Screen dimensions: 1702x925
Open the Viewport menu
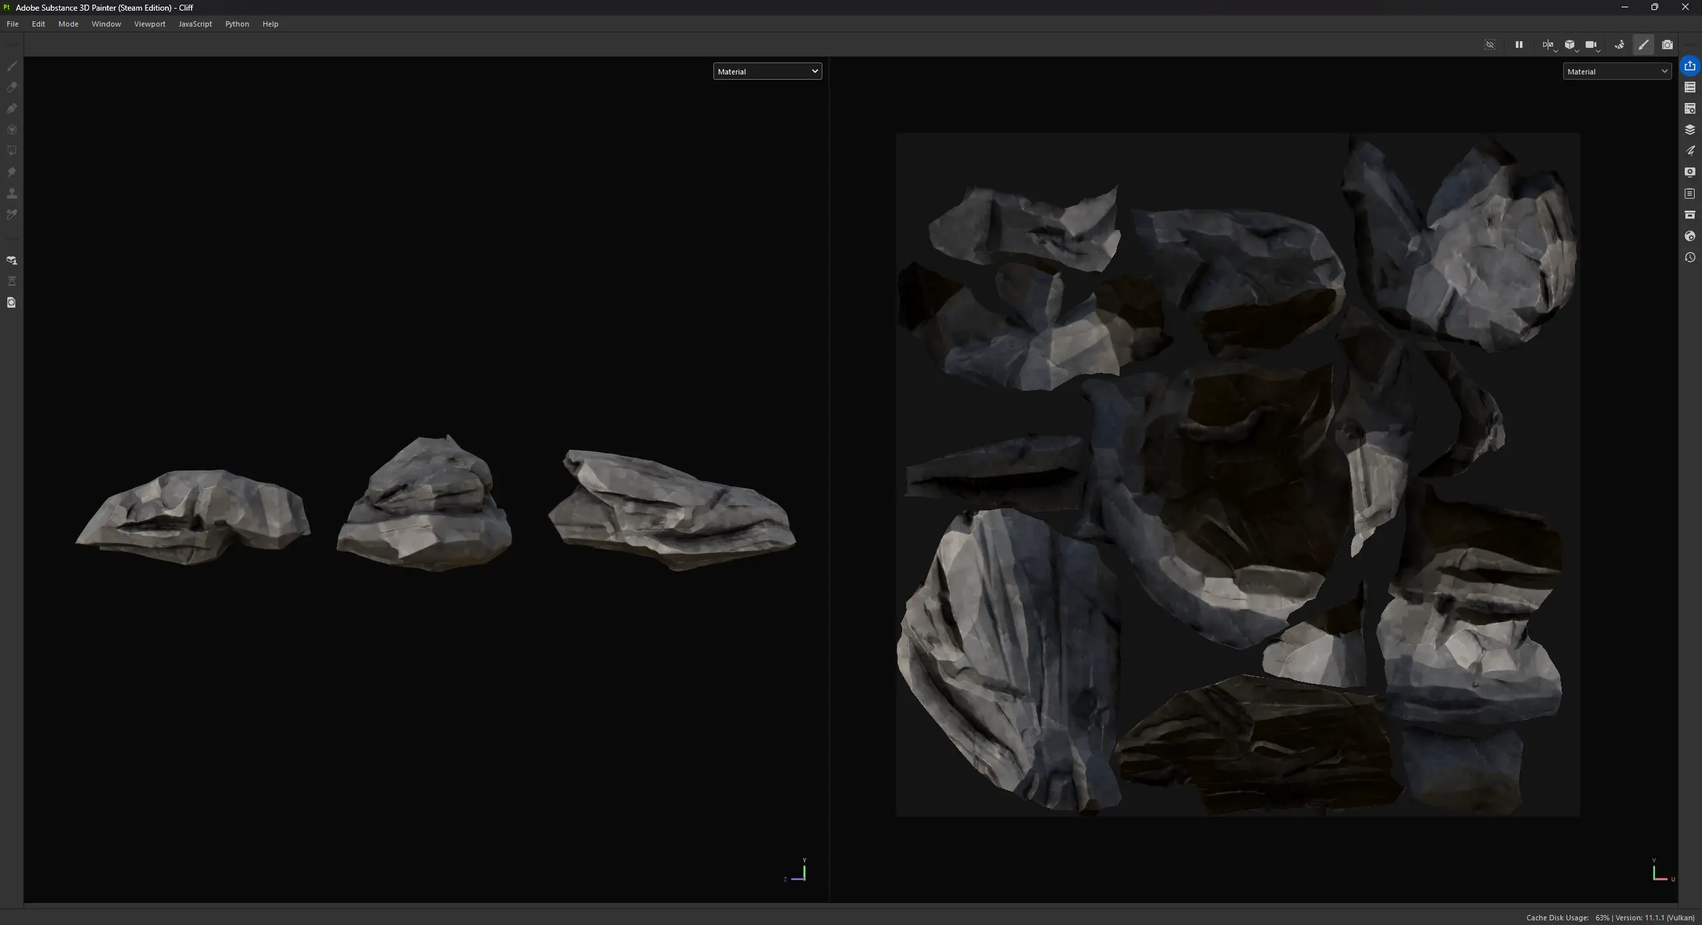[x=150, y=24]
